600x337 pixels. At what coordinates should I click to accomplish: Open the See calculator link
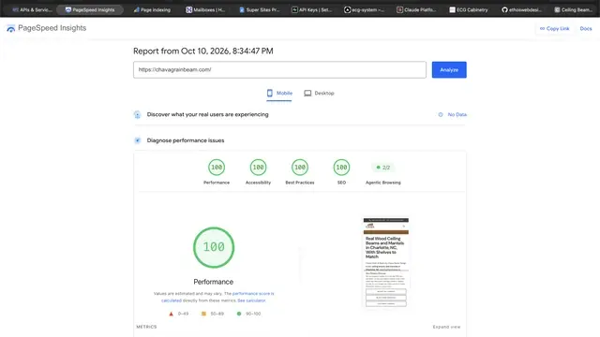pyautogui.click(x=251, y=300)
